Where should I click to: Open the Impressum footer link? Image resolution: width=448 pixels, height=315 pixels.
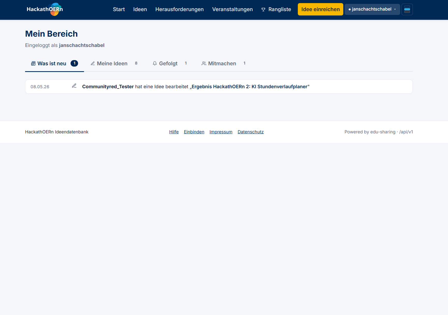coord(221,132)
